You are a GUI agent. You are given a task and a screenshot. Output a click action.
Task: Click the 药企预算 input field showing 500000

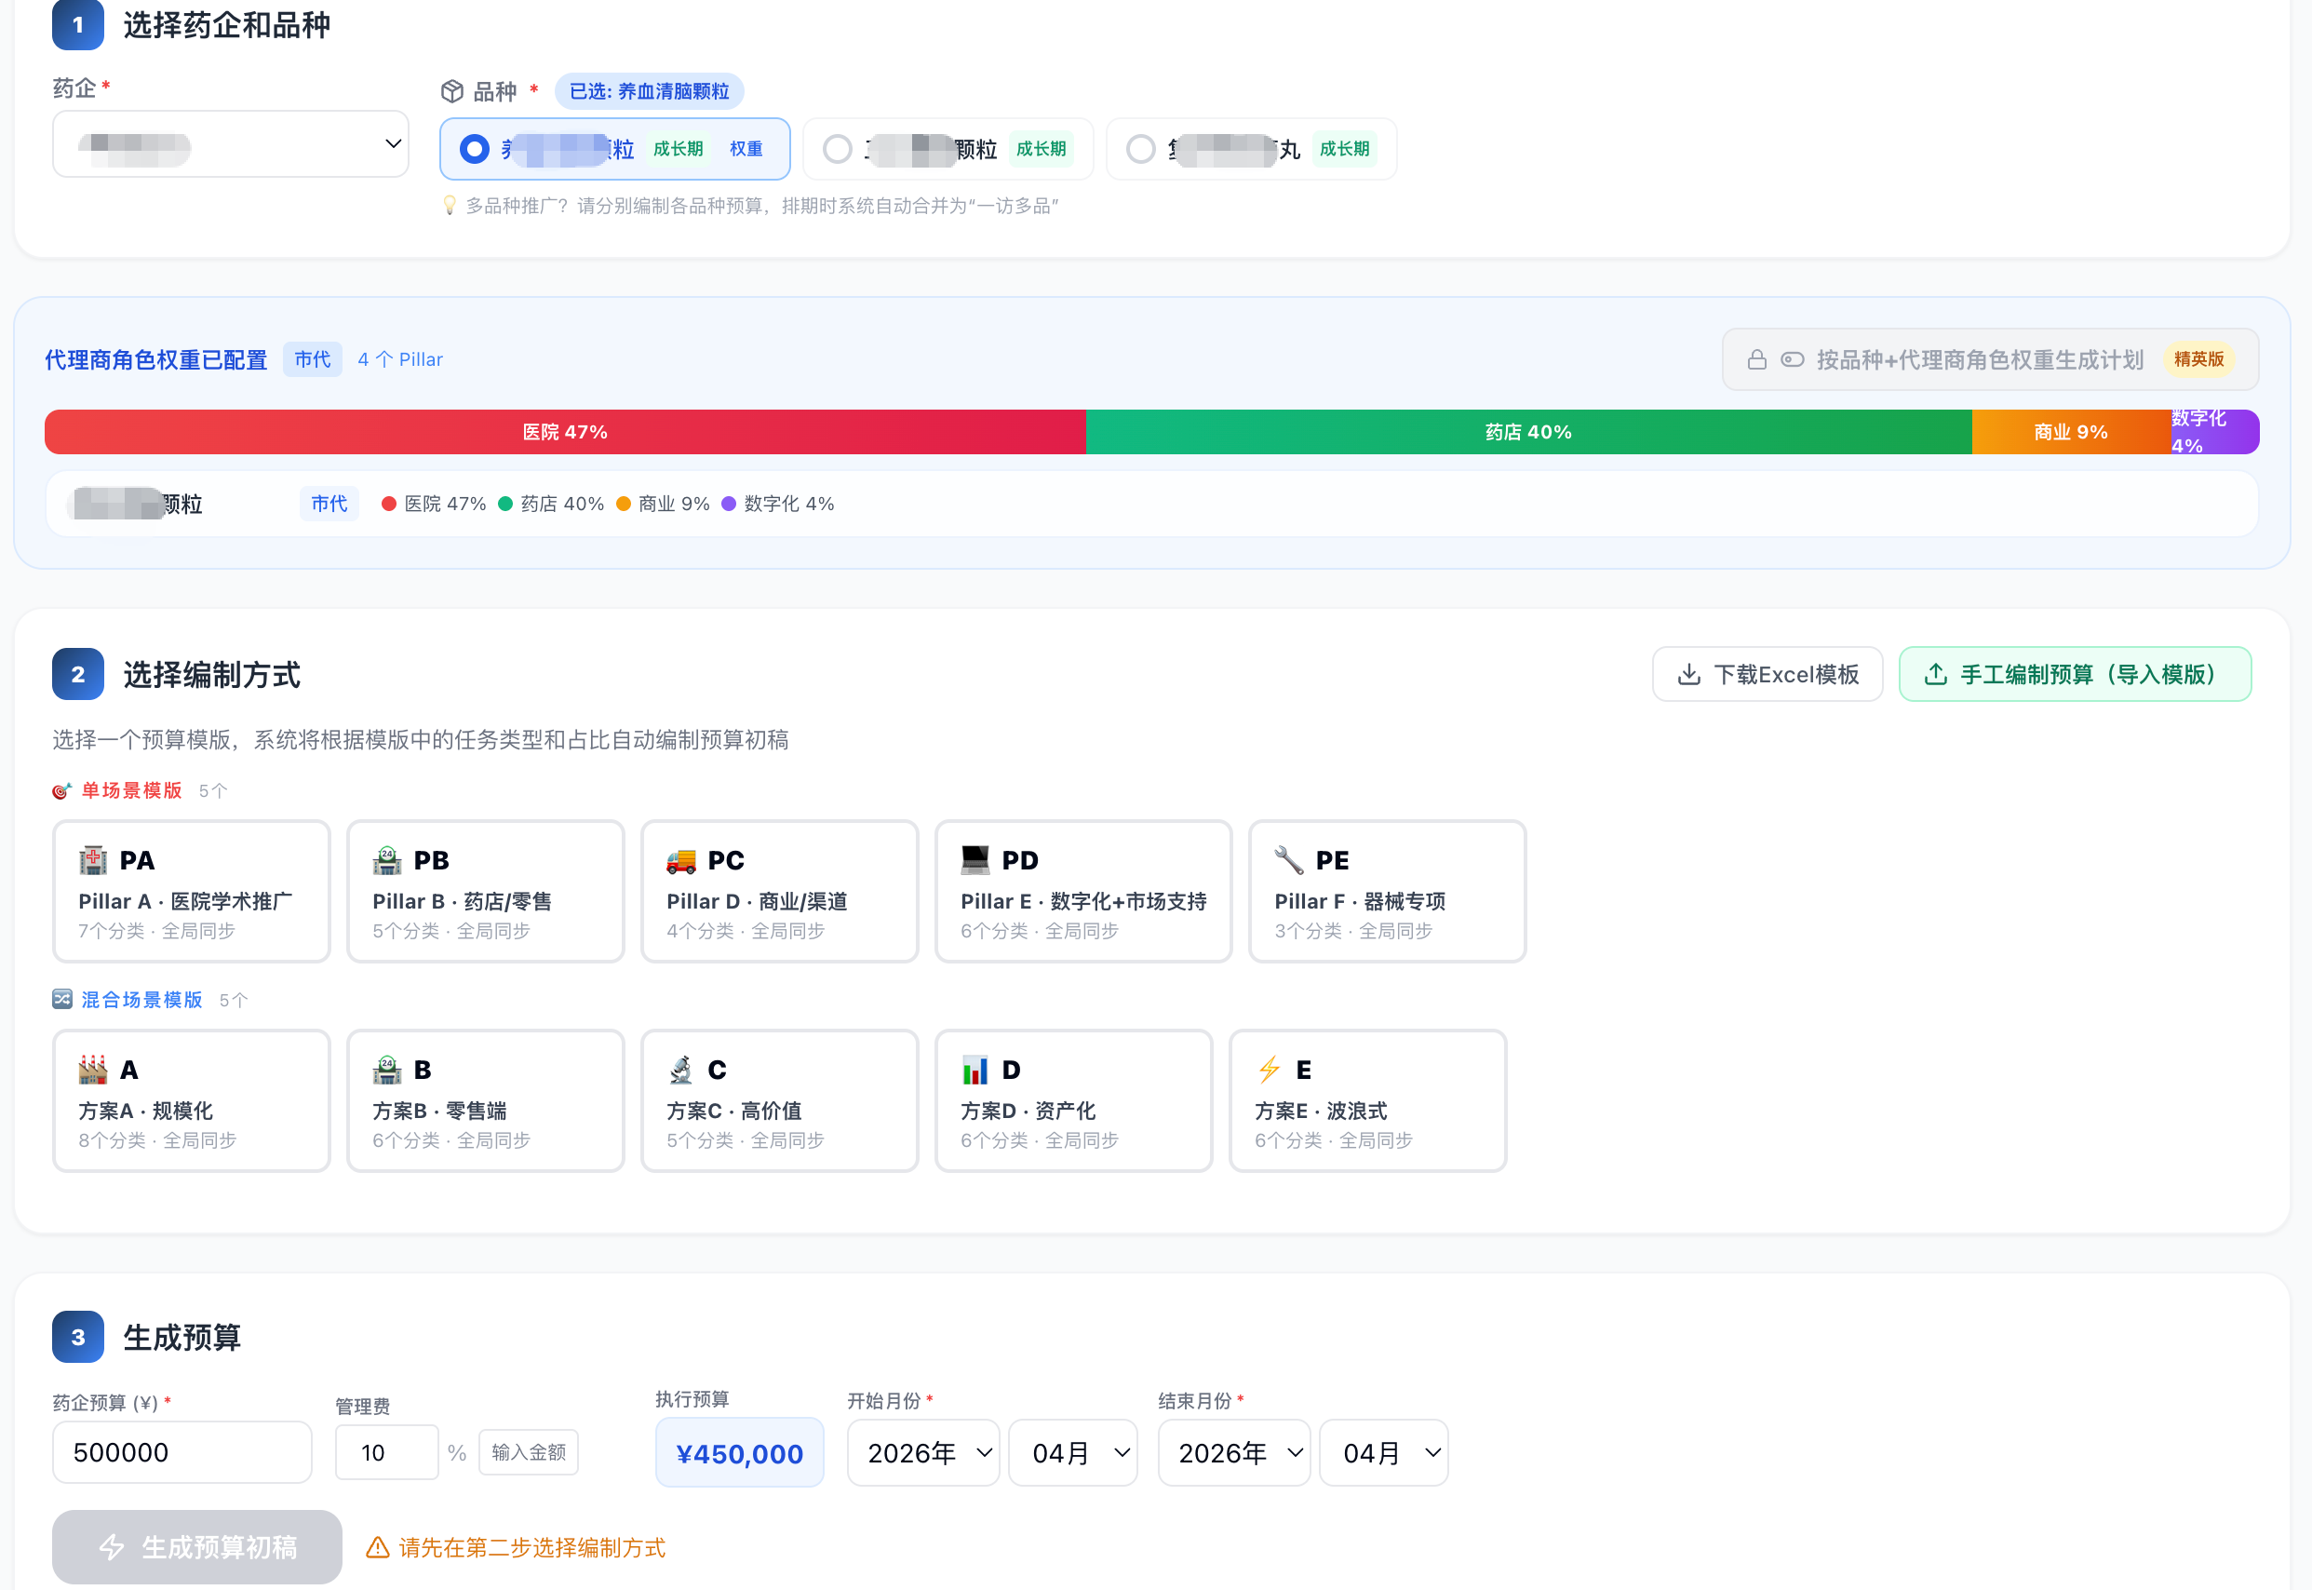pyautogui.click(x=181, y=1451)
